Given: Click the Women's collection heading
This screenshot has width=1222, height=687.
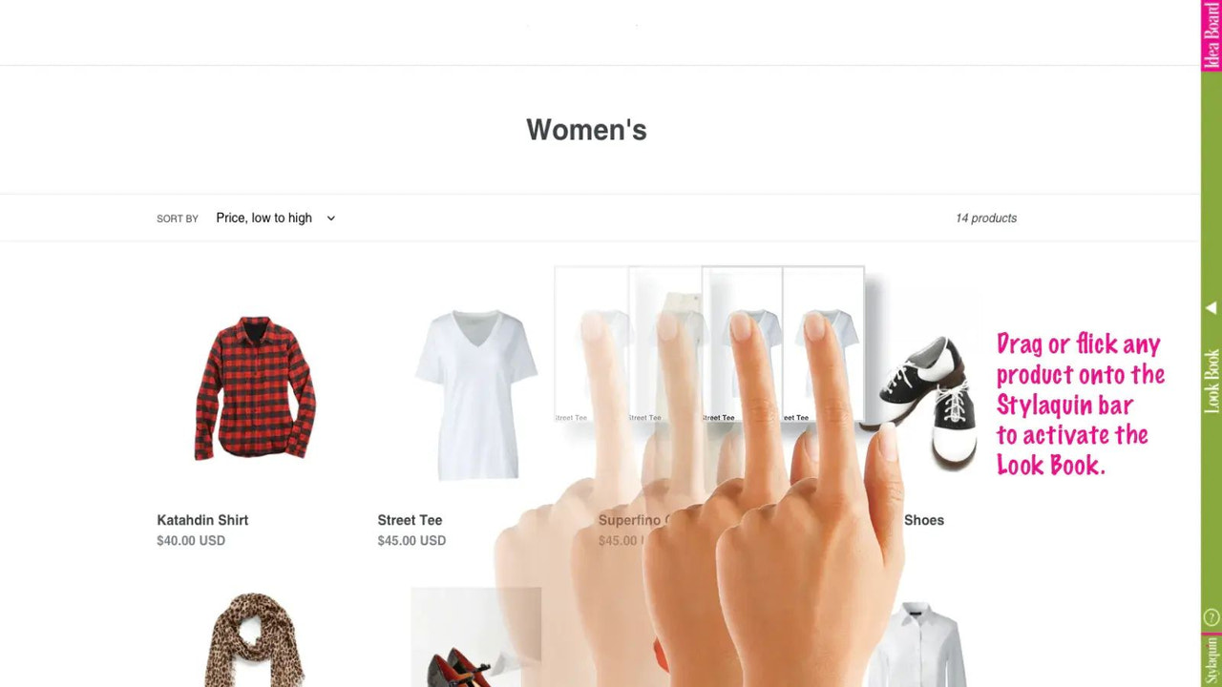Looking at the screenshot, I should click(x=586, y=130).
